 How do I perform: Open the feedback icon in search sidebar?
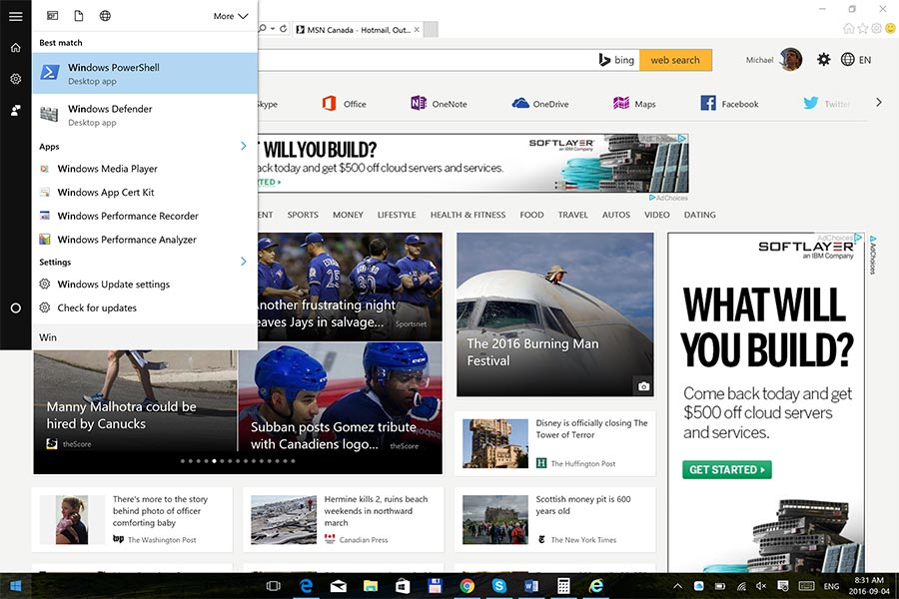pos(15,110)
